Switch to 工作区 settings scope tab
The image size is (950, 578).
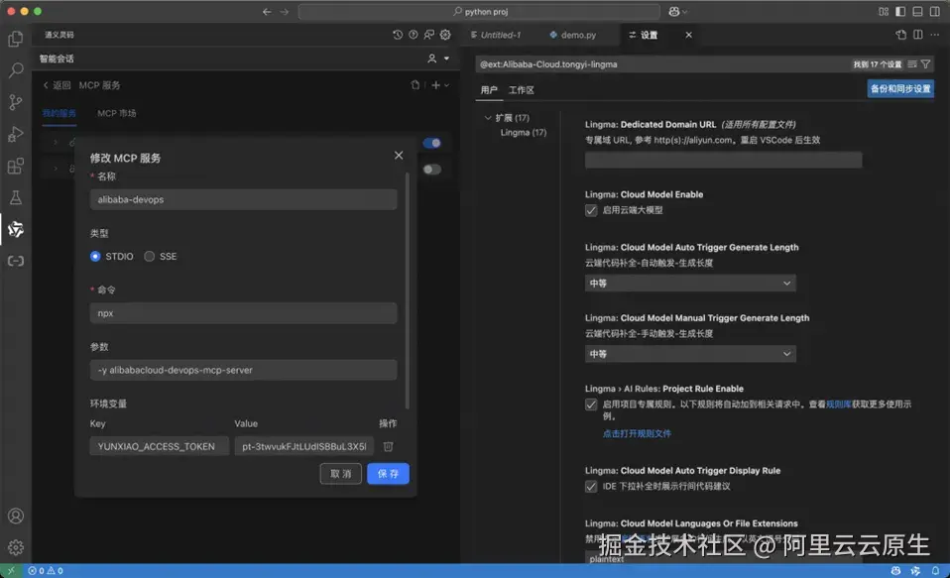click(521, 90)
